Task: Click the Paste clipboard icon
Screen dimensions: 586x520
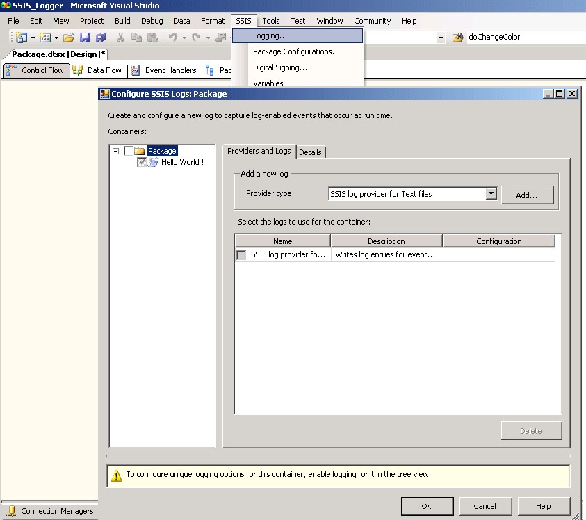Action: (x=152, y=38)
